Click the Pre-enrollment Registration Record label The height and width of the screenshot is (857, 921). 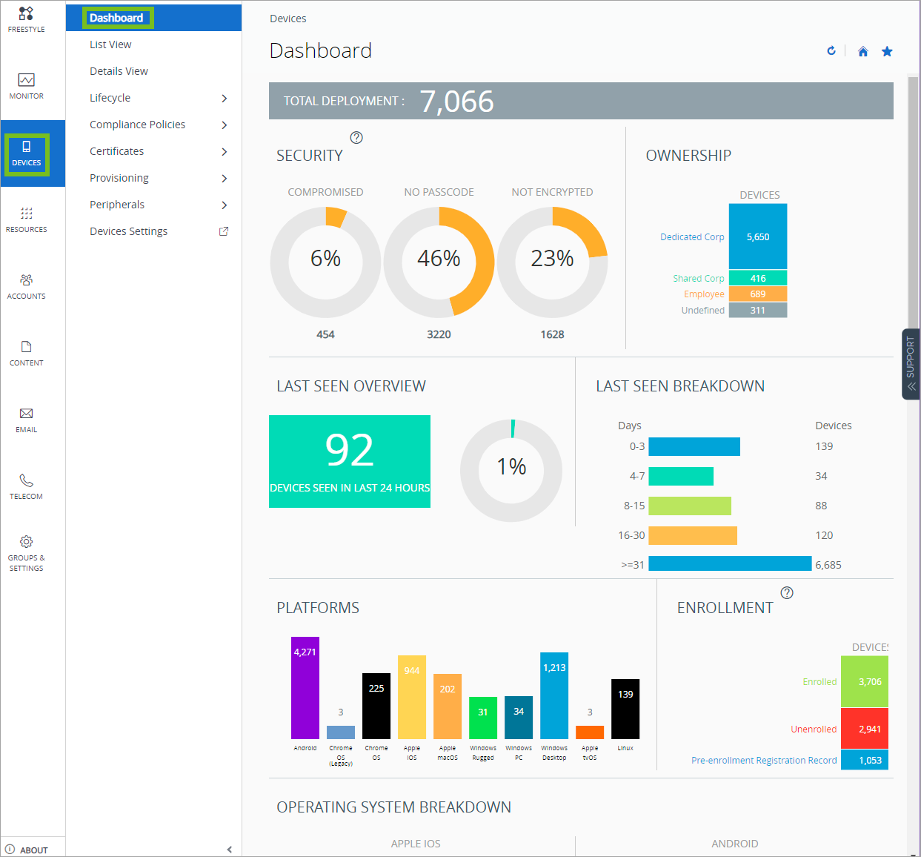pyautogui.click(x=764, y=760)
